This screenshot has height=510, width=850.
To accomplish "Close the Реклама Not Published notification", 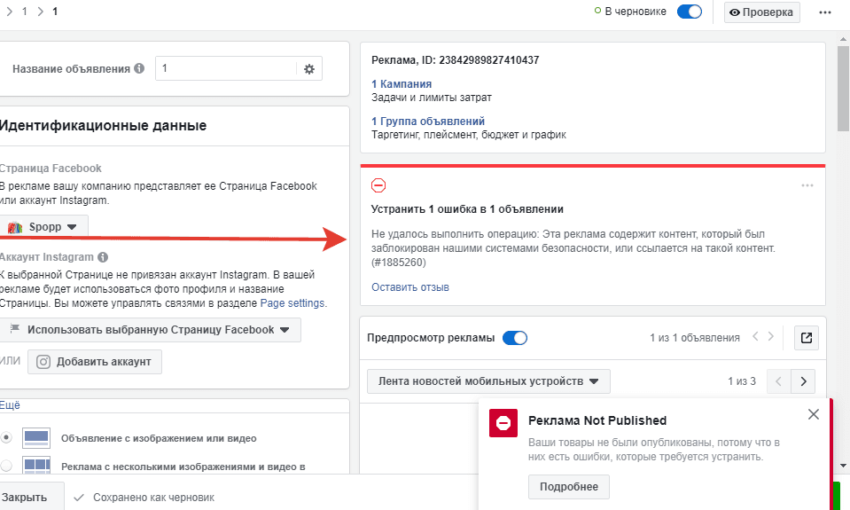I will (x=814, y=414).
